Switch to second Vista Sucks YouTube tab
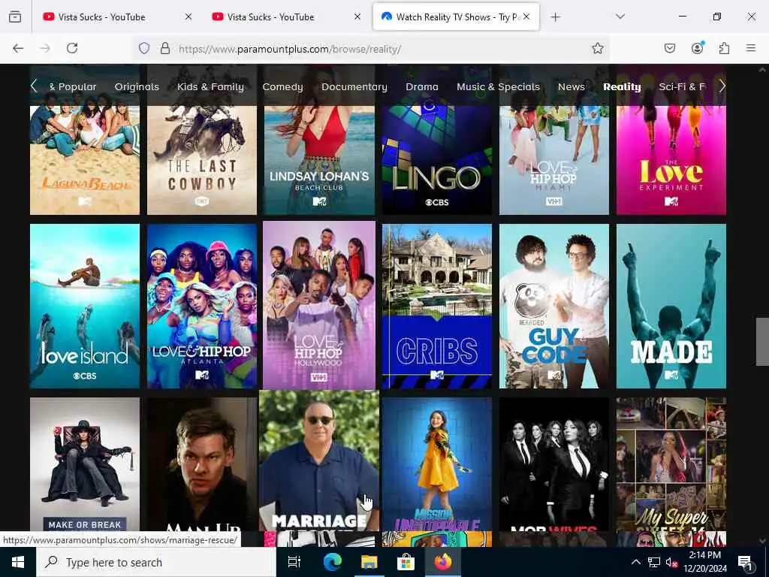The image size is (769, 577). coord(285,17)
